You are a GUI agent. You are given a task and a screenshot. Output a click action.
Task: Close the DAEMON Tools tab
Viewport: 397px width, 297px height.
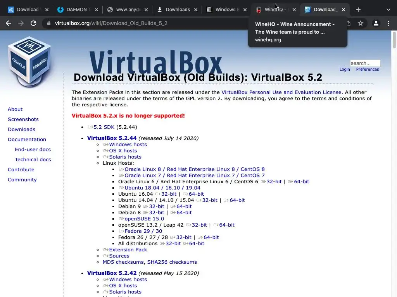point(97,10)
